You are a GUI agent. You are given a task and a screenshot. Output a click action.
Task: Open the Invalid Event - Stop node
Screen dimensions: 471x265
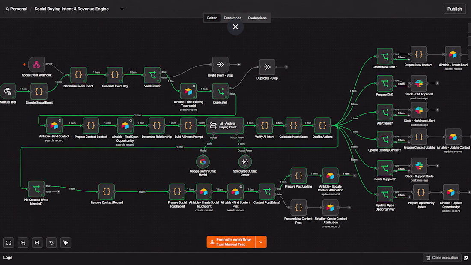click(220, 64)
